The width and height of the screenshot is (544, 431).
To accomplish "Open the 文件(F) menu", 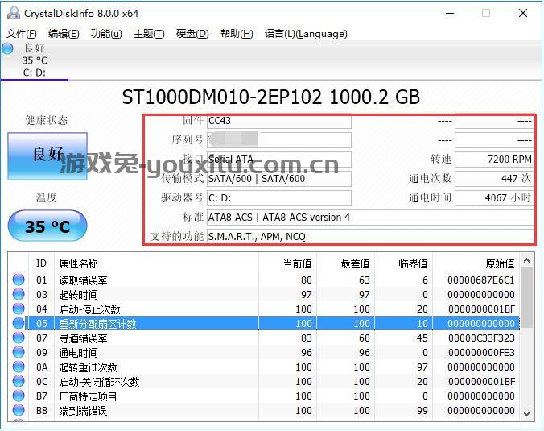I will (21, 34).
